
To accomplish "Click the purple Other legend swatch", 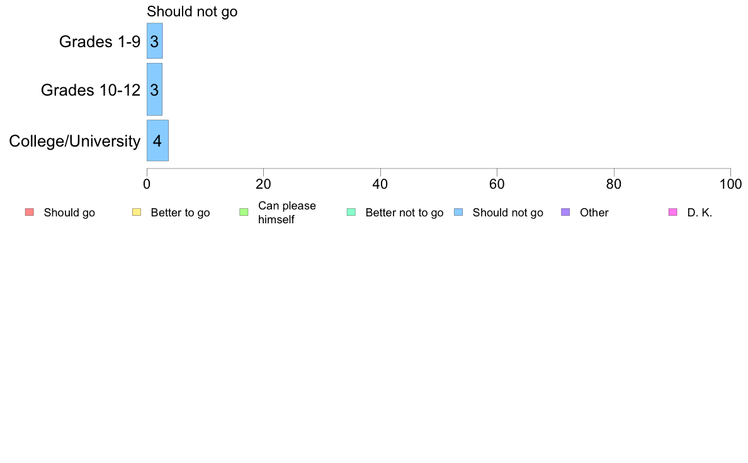I will click(x=565, y=212).
